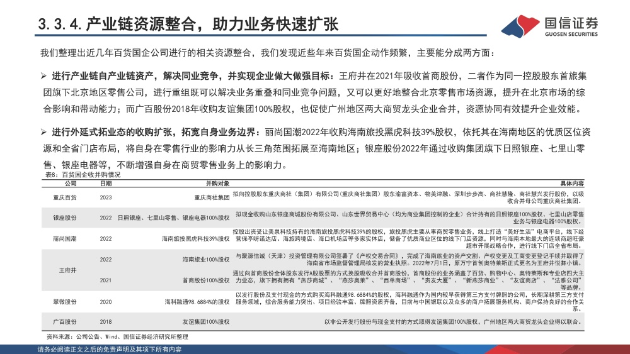Click description starting '拟现金收购山东银座商城'
This screenshot has height=354, width=630.
(409, 218)
